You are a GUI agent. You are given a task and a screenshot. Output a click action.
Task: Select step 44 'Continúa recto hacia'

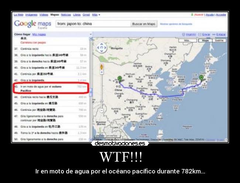click(x=51, y=97)
